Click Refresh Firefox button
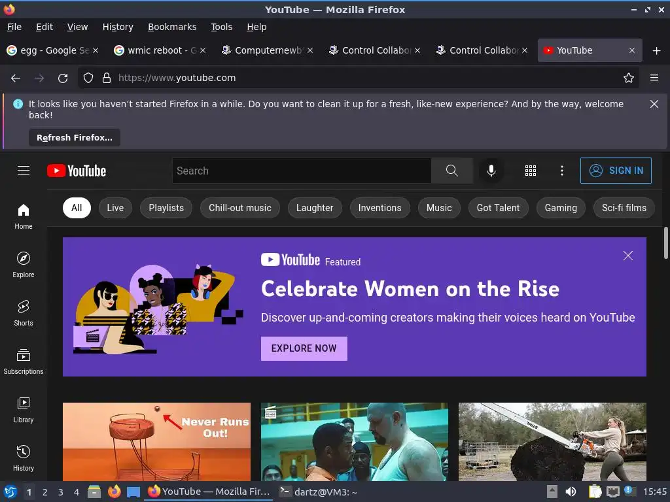670x502 pixels. click(x=75, y=138)
